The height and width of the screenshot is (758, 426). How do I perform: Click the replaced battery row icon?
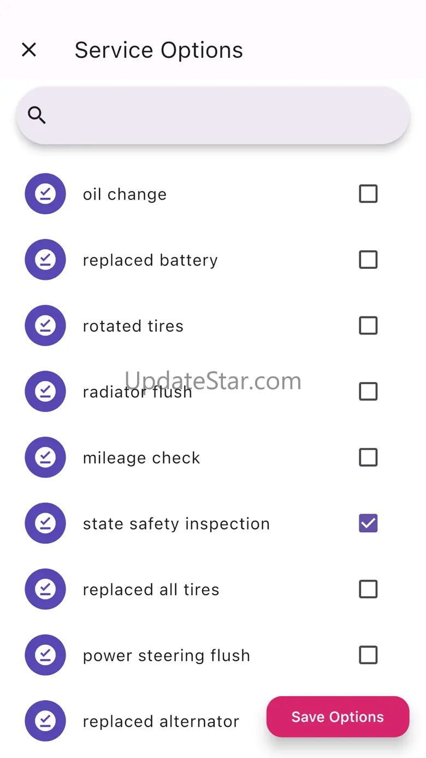pyautogui.click(x=45, y=260)
